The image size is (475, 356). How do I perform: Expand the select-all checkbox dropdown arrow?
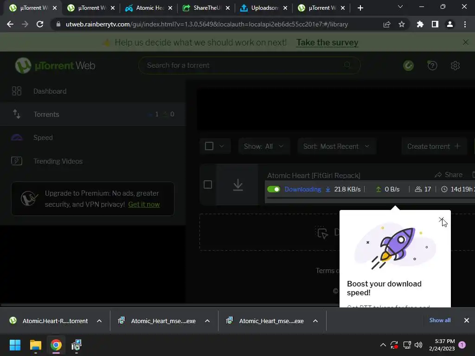point(222,146)
